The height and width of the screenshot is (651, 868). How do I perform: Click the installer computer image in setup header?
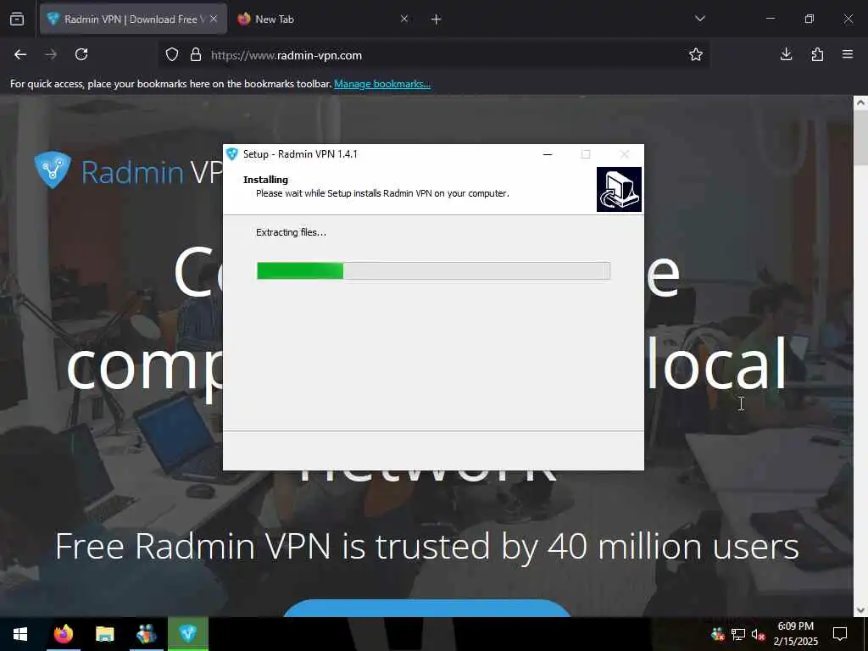point(619,189)
